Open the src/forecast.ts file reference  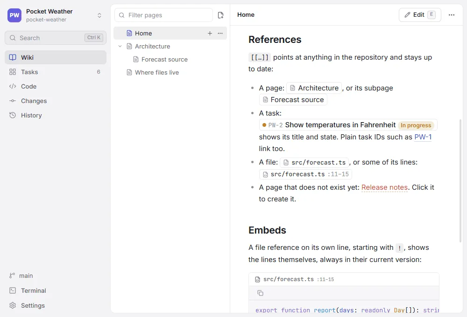pyautogui.click(x=314, y=162)
